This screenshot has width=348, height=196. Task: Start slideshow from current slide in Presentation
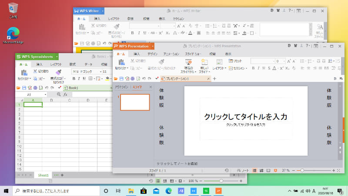pyautogui.click(x=188, y=66)
